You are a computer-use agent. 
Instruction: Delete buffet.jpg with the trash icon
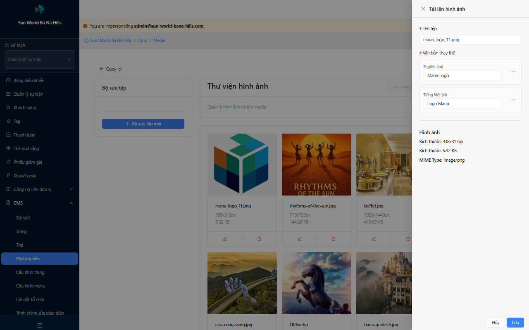[x=408, y=239]
